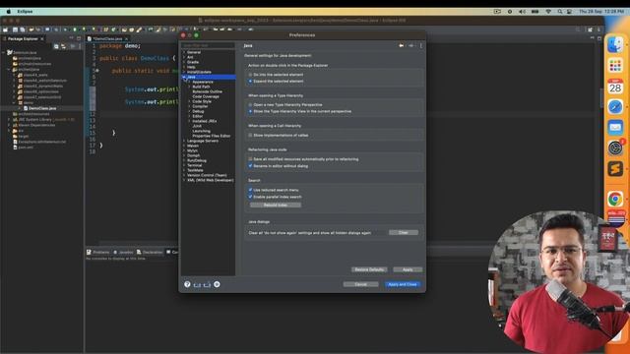630x354 pixels.
Task: Click the Apply and Close button
Action: tap(403, 284)
